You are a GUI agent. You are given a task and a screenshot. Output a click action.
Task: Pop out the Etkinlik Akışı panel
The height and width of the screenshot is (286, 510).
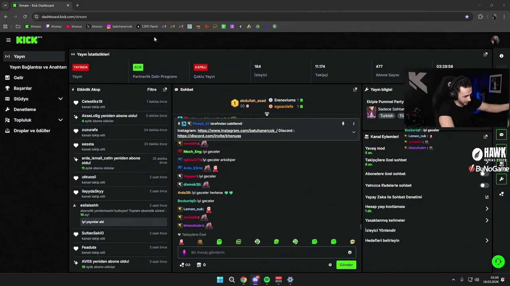(x=165, y=90)
